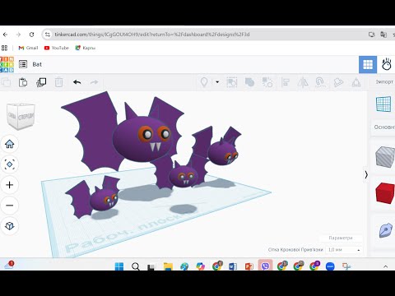Click the Mirror tool icon

(303, 82)
